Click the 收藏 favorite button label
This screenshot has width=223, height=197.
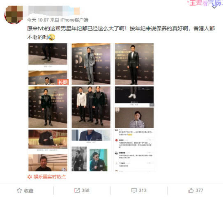[29, 190]
